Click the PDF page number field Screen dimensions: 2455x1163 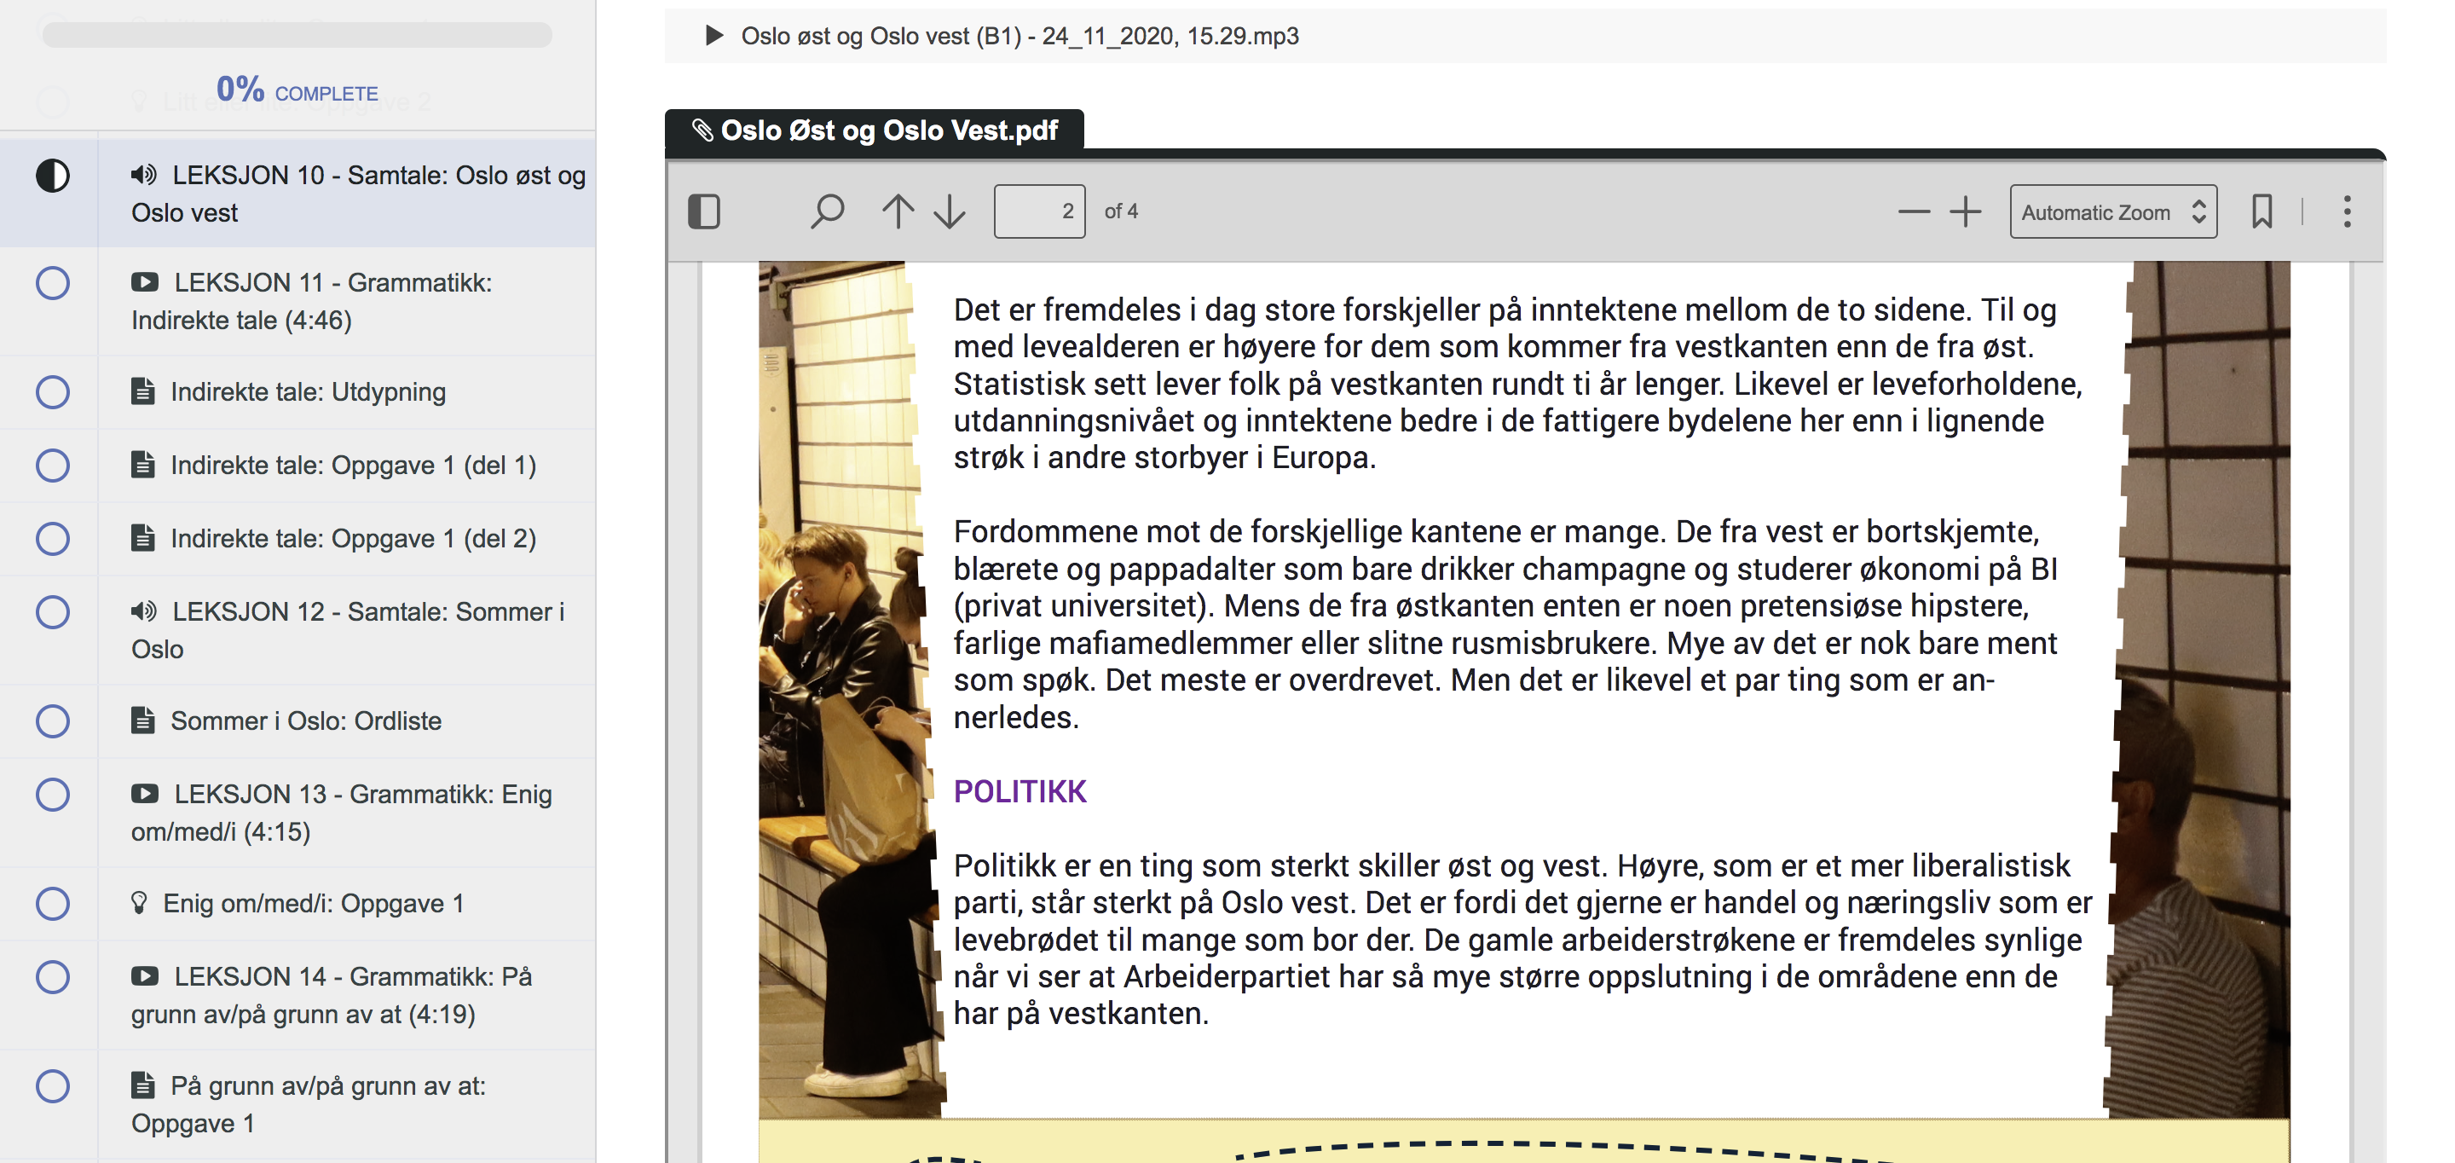1039,211
